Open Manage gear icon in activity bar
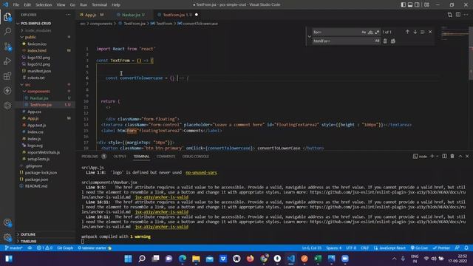This screenshot has width=473, height=266. coord(7,237)
